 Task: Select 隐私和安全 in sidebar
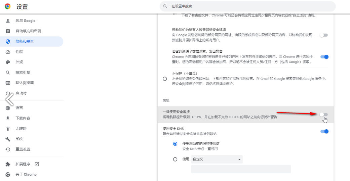click(x=32, y=41)
